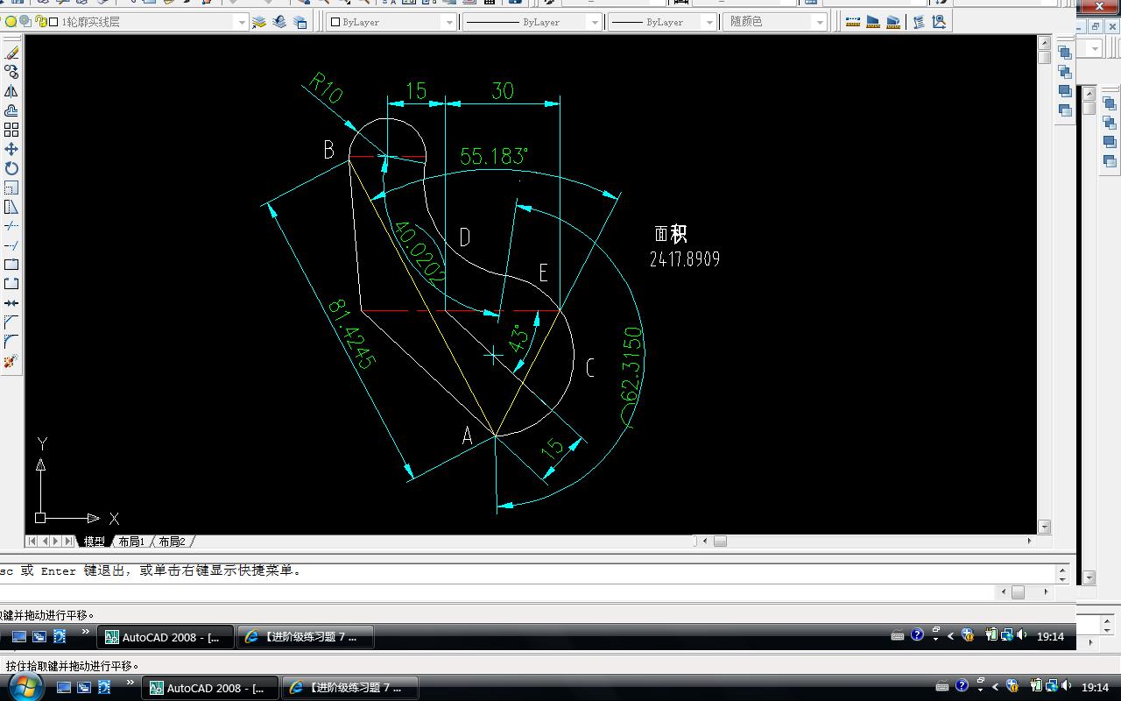Image resolution: width=1121 pixels, height=701 pixels.
Task: Select the Fillet tool
Action: point(11,342)
